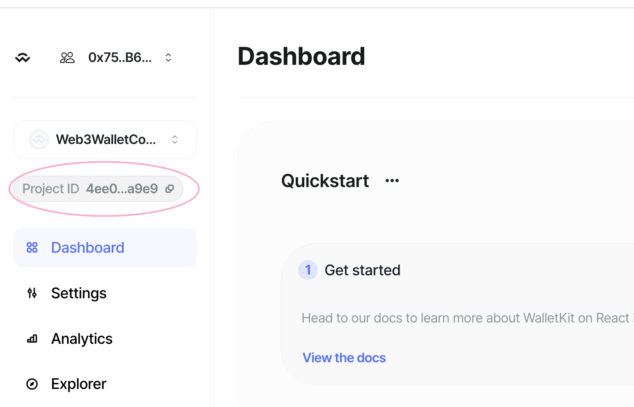Click the Project ID 4ee0...a9e9 pill
This screenshot has height=407, width=634.
pos(98,189)
